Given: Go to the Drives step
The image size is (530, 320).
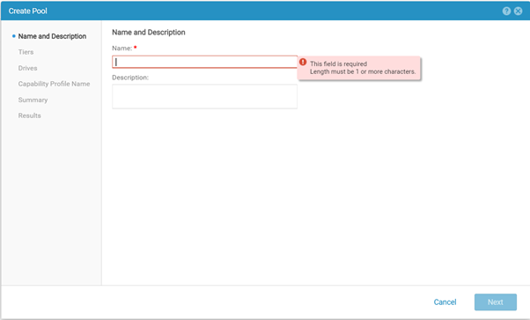Looking at the screenshot, I should [x=27, y=68].
